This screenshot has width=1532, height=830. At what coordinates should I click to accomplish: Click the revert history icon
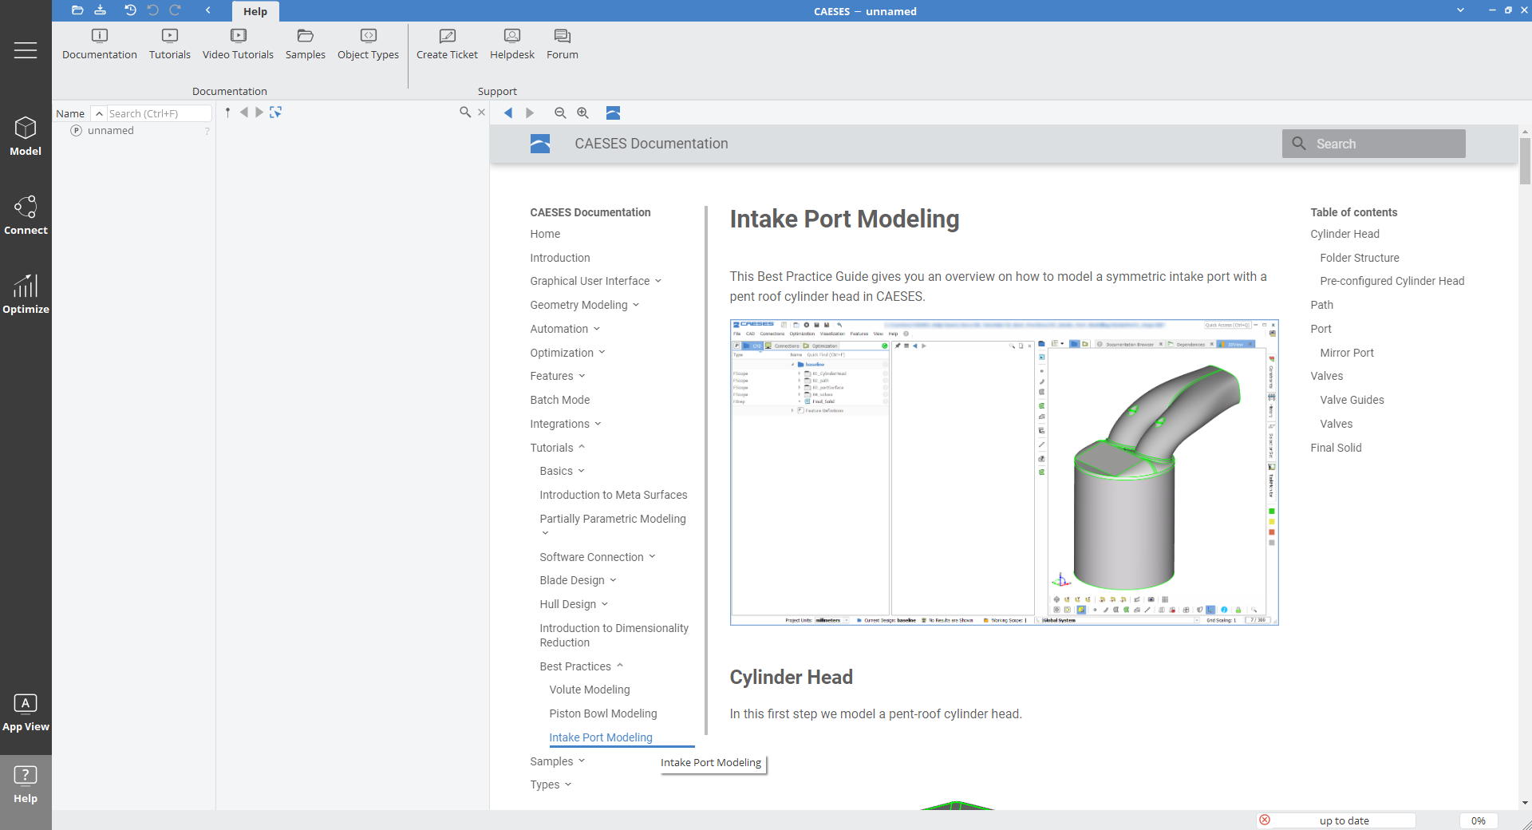click(130, 10)
